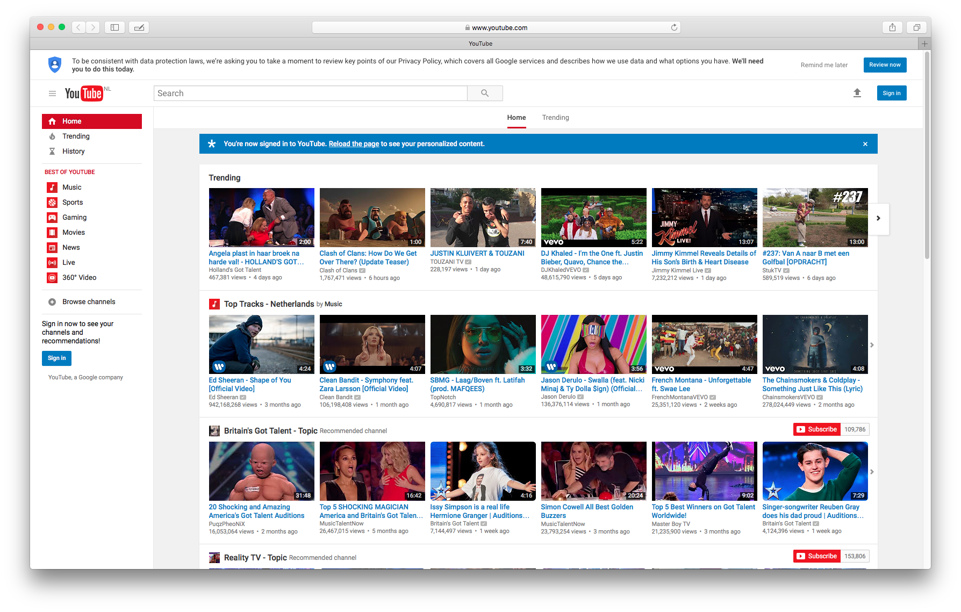Viewport: 961px width, 612px height.
Task: Click the 360° Video icon
Action: (x=52, y=277)
